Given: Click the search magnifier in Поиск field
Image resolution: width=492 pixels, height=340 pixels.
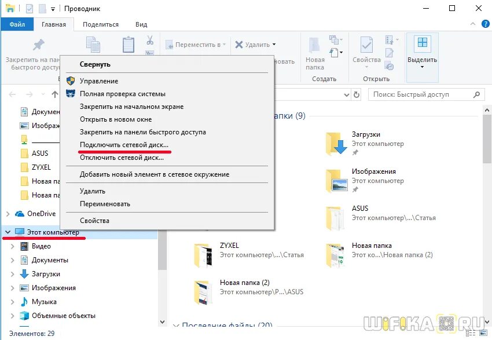Looking at the screenshot, I should [476, 94].
